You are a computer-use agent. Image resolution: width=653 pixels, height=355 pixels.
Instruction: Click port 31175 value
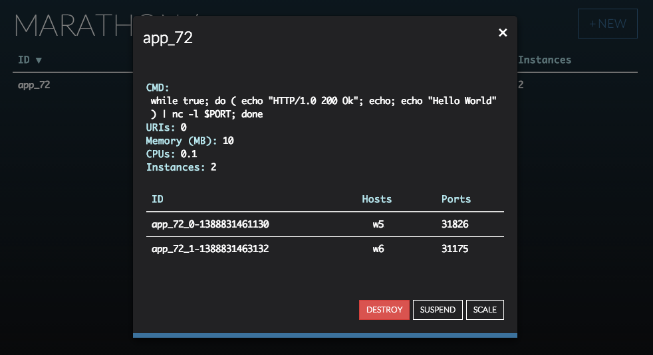[x=455, y=249]
